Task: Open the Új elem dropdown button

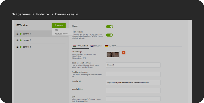Action: click(59, 25)
